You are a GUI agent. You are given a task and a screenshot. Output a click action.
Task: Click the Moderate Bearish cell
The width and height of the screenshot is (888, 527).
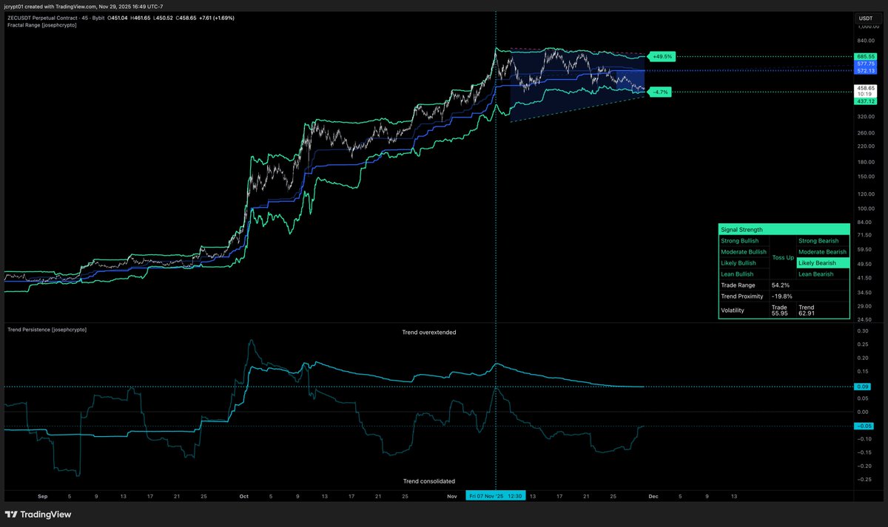point(822,252)
